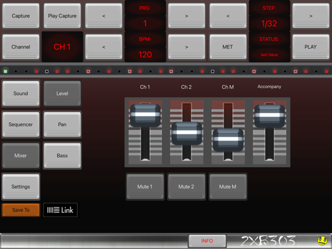
Task: Switch to the Sequencer page
Action: [x=20, y=124]
